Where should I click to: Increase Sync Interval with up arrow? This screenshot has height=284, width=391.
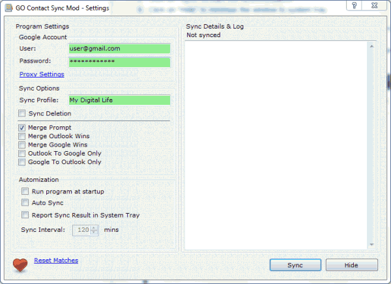click(x=94, y=227)
